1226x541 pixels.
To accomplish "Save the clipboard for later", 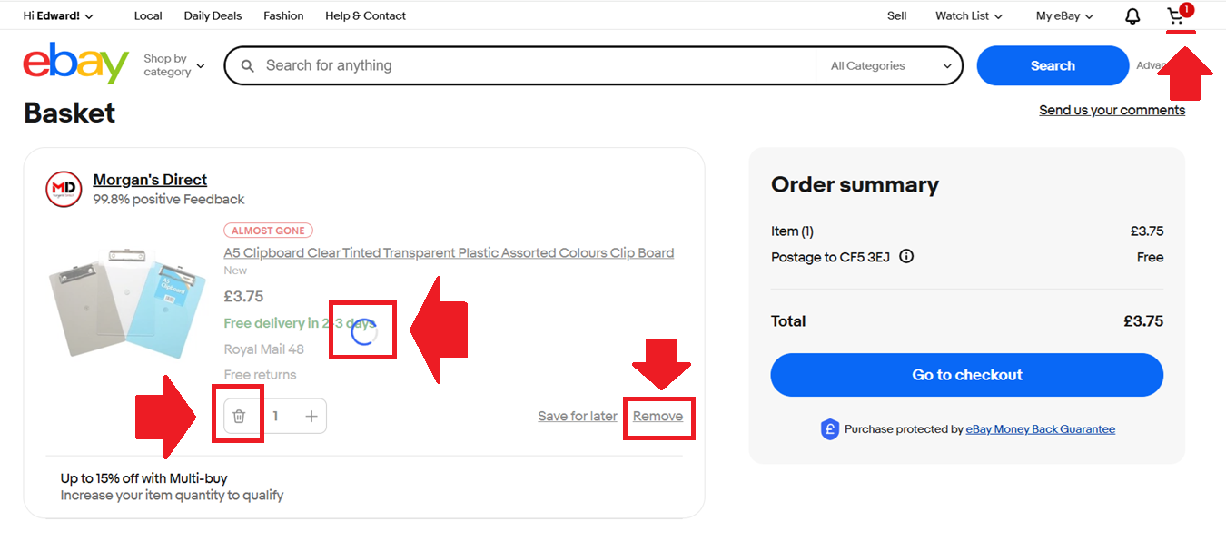I will coord(577,416).
